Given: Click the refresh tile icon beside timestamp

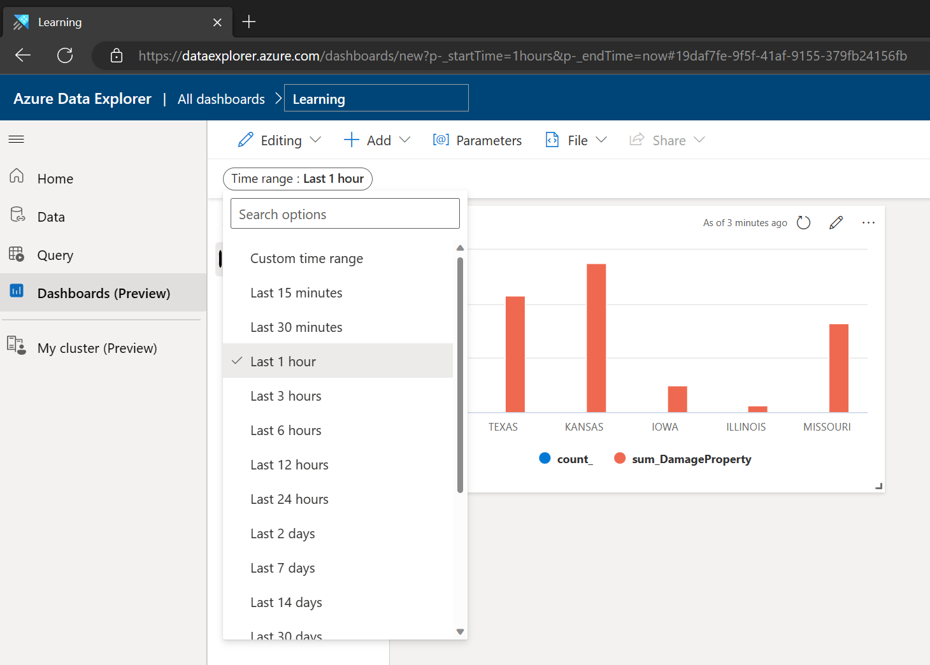Looking at the screenshot, I should click(x=803, y=223).
